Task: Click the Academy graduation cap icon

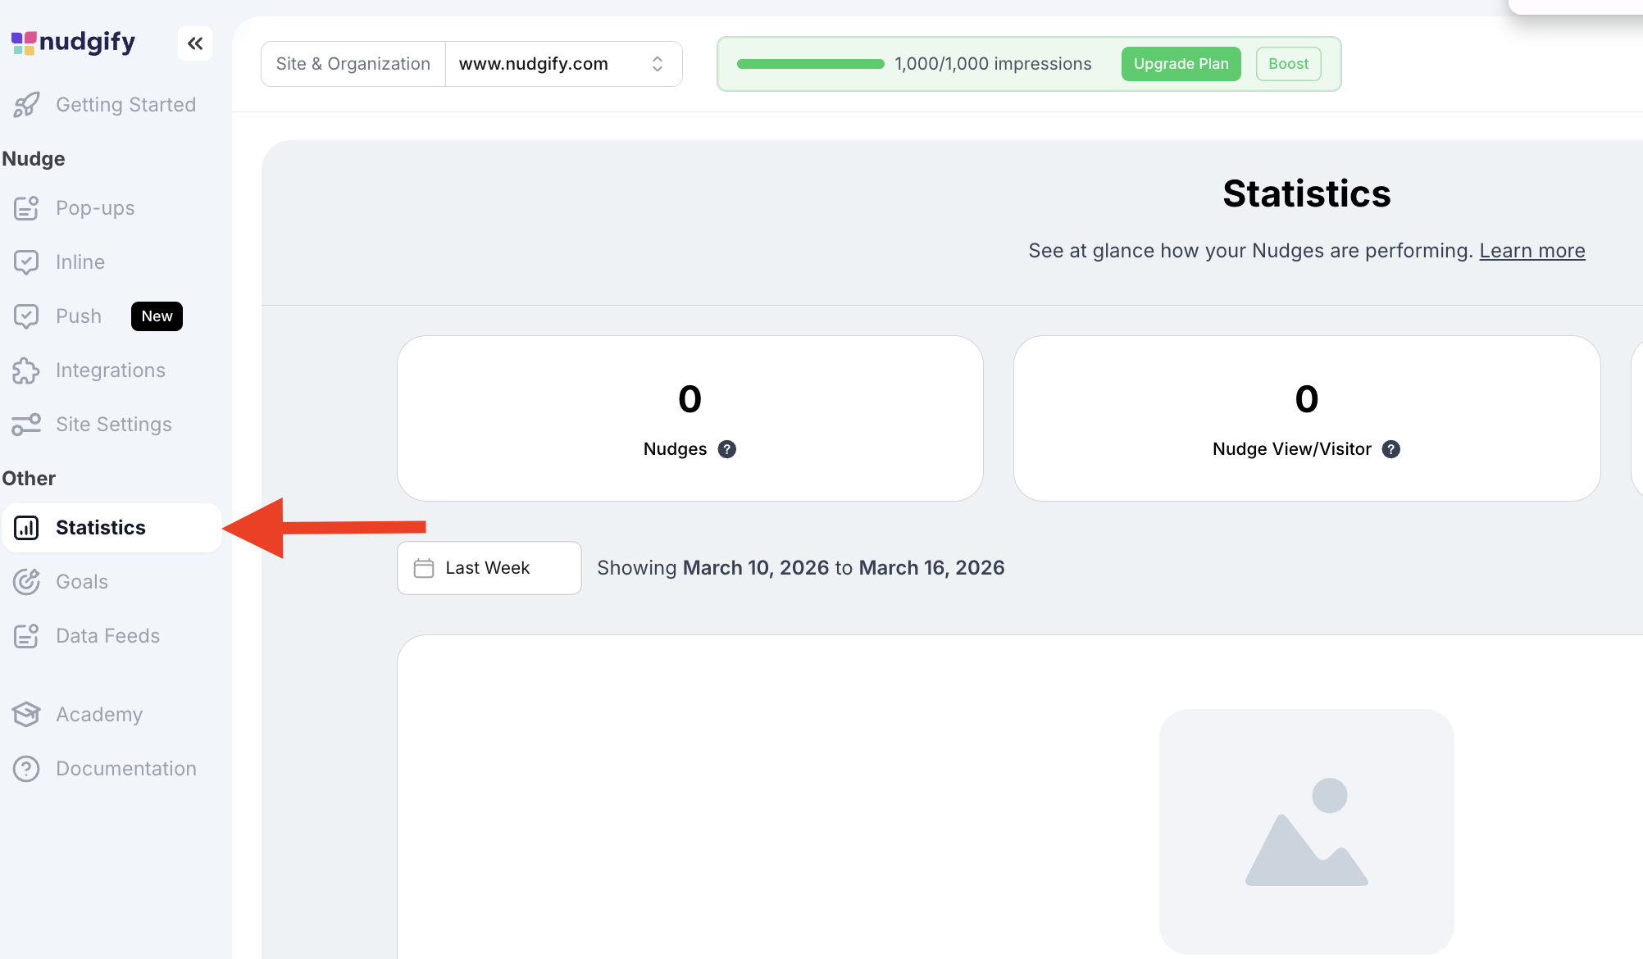Action: pyautogui.click(x=26, y=715)
